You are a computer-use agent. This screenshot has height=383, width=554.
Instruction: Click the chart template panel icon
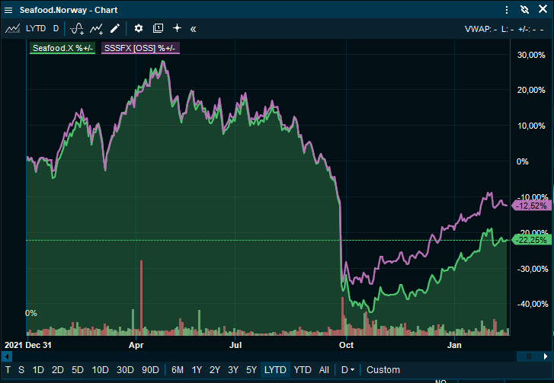158,29
